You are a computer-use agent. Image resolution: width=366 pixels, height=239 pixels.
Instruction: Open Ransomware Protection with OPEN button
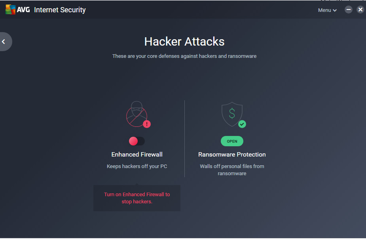tap(232, 141)
